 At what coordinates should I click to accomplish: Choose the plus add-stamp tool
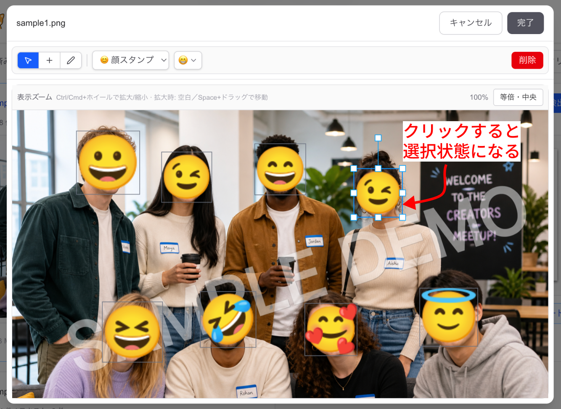(50, 60)
